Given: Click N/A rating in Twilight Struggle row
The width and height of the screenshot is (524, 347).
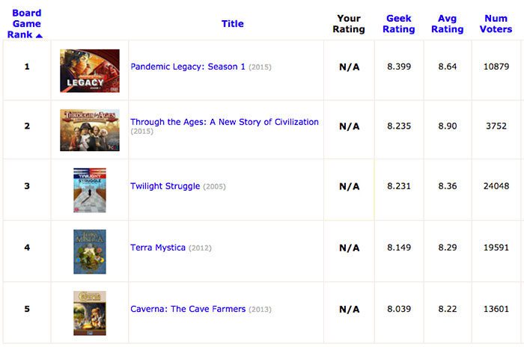Looking at the screenshot, I should coord(350,186).
